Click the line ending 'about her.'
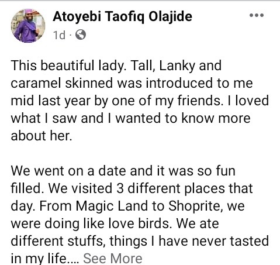This screenshot has width=280, height=265. click(42, 136)
